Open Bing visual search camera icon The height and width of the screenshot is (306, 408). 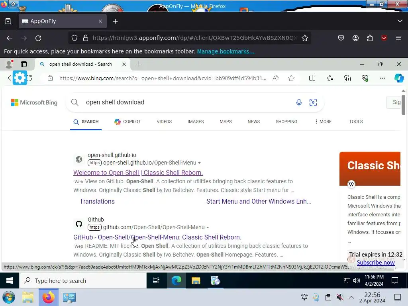click(x=313, y=102)
